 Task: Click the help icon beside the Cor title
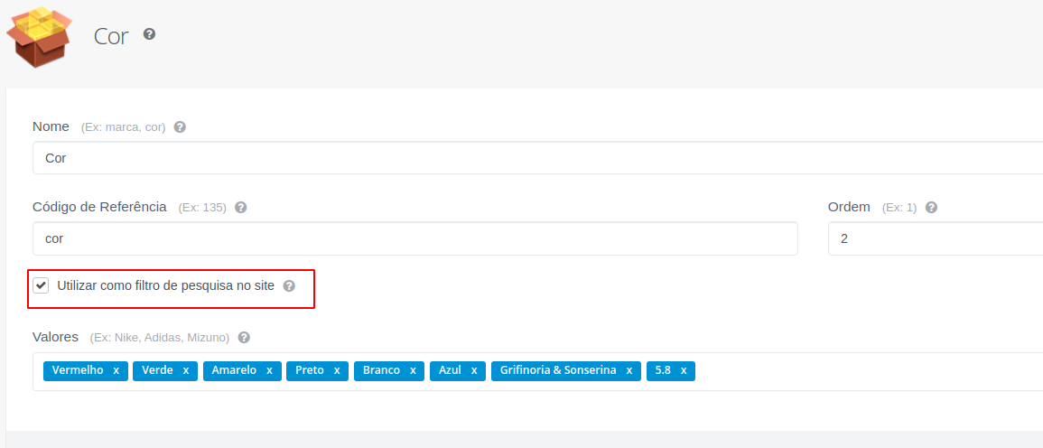click(x=150, y=34)
